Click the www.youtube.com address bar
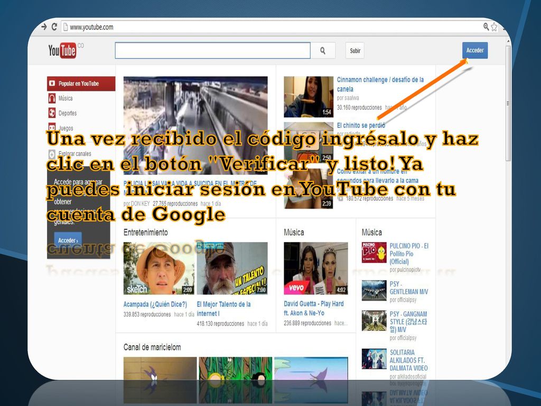The image size is (541, 406). [x=273, y=26]
